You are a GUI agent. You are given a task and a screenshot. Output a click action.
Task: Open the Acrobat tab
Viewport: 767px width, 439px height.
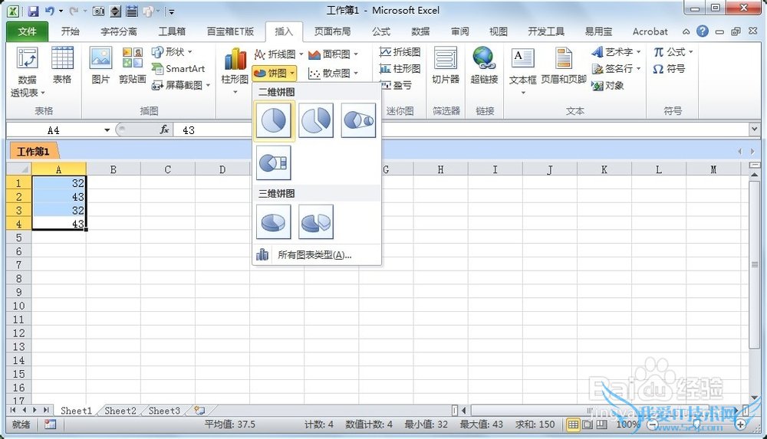pos(650,31)
